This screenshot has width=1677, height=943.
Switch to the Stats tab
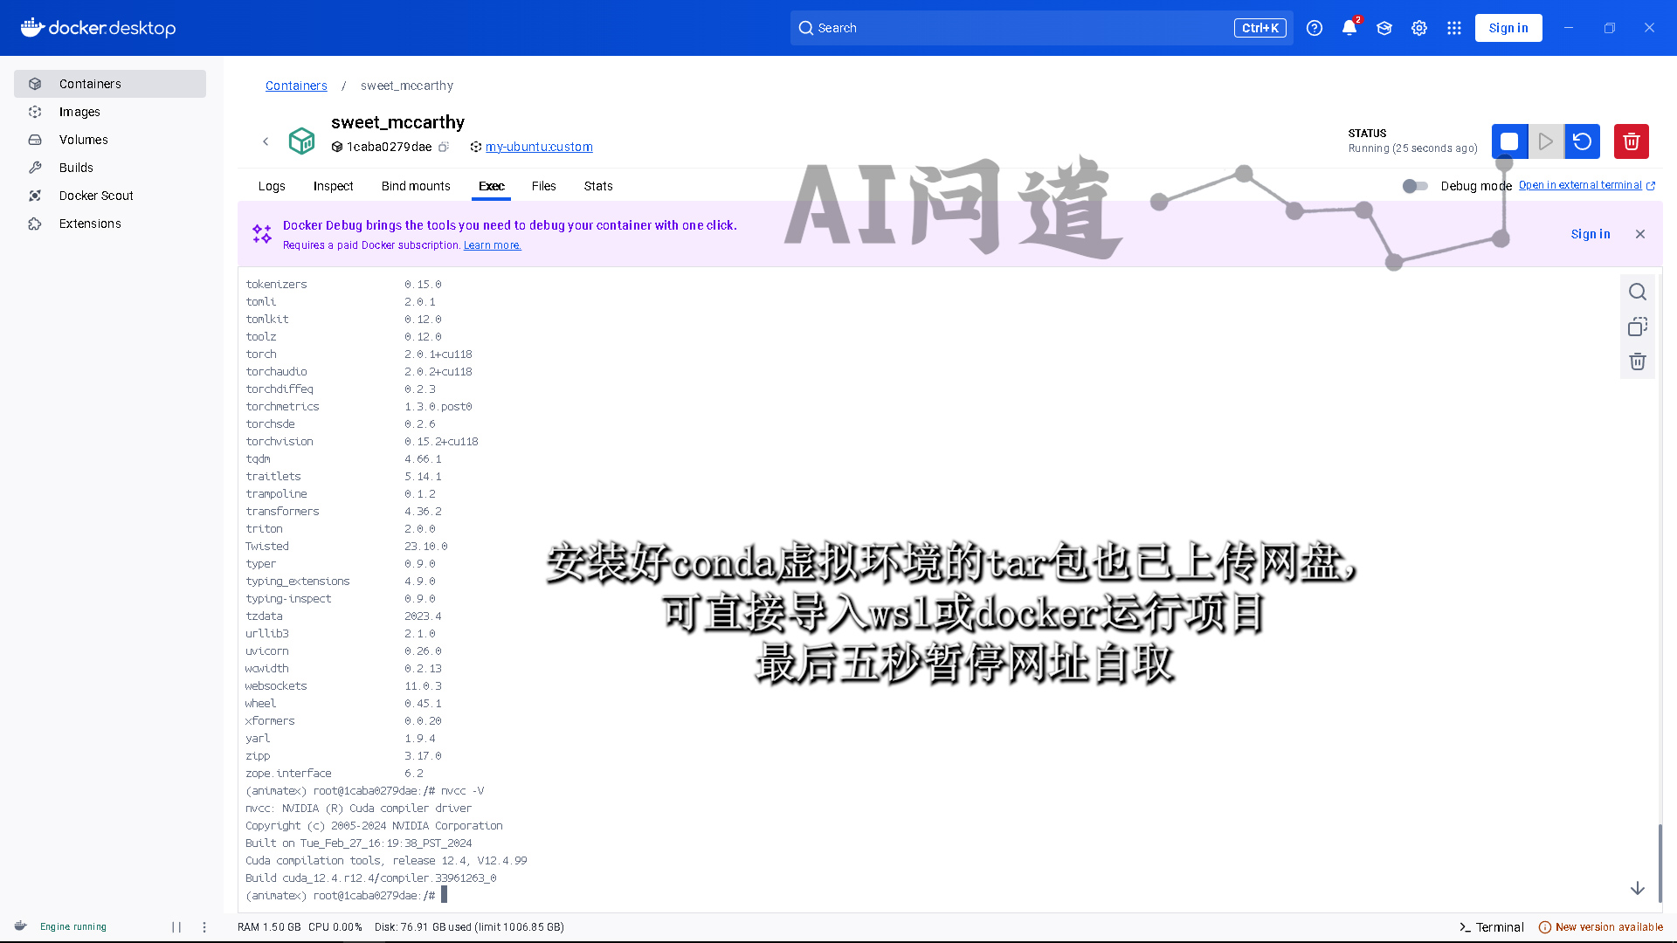(x=598, y=186)
